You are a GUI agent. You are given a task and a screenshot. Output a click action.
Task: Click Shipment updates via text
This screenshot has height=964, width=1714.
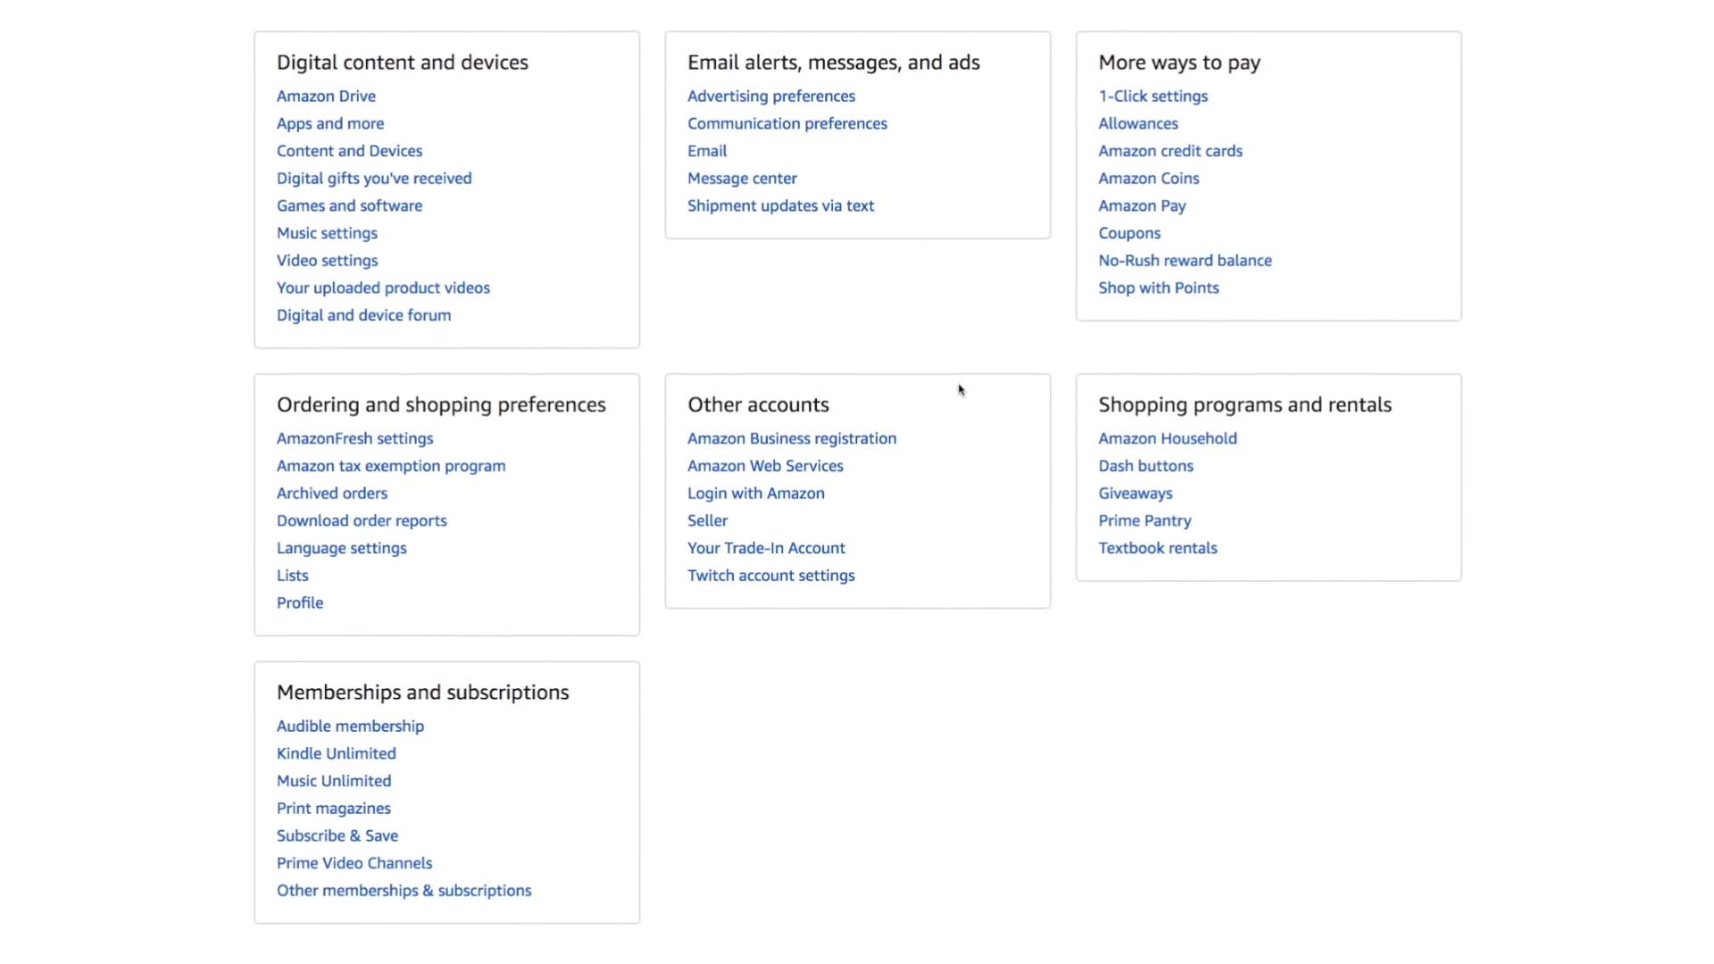[x=780, y=206]
